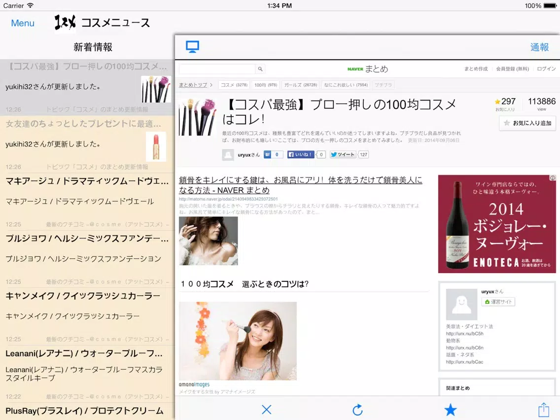Click お気に入り追加 button
This screenshot has height=420, width=560.
click(527, 123)
